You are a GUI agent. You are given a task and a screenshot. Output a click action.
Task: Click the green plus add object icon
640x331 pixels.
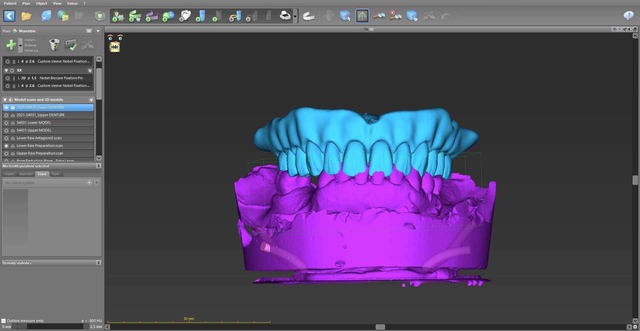[x=11, y=45]
